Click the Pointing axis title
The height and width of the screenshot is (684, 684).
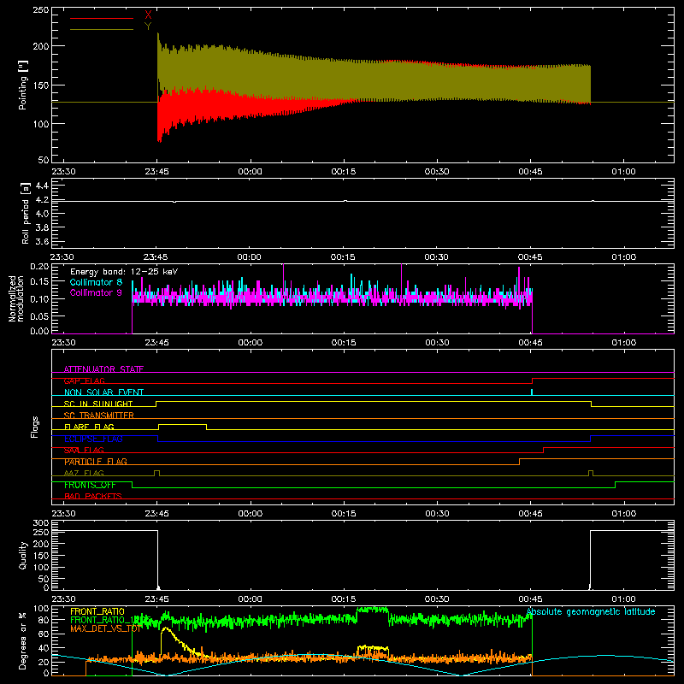23,85
